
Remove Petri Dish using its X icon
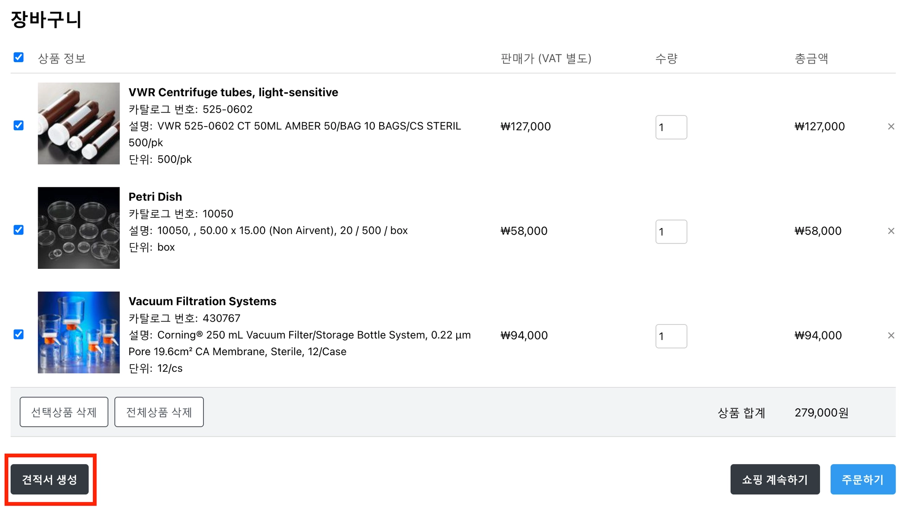[891, 231]
